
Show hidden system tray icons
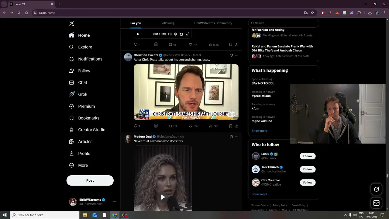click(x=345, y=215)
